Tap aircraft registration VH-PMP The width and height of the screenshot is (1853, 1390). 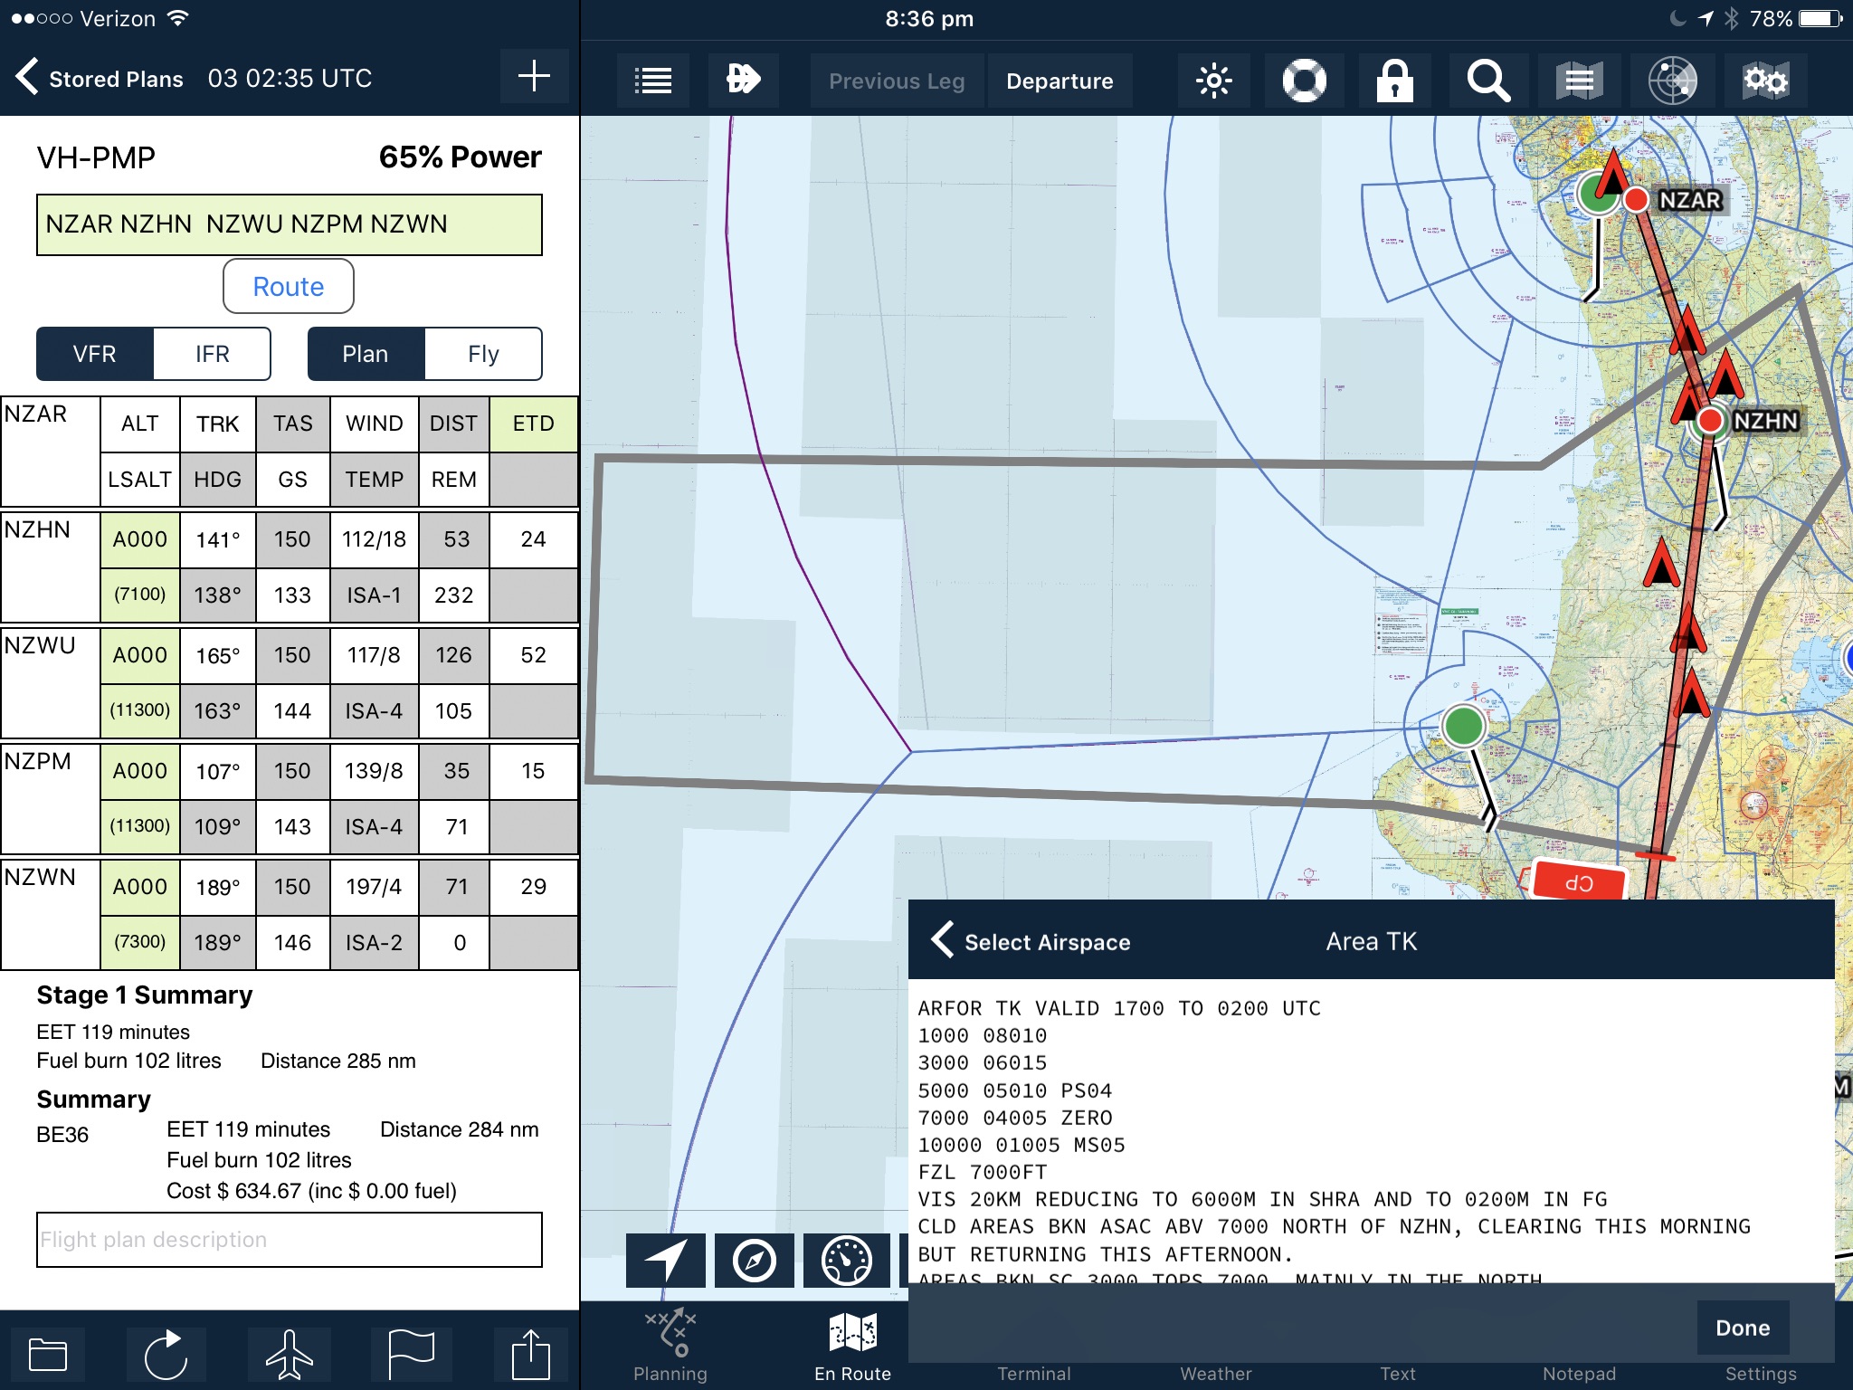point(96,158)
